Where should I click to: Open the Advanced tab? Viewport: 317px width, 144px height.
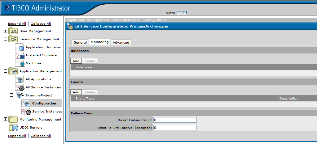point(121,42)
